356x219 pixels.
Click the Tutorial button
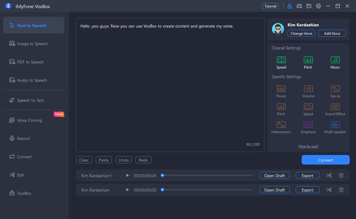(270, 6)
